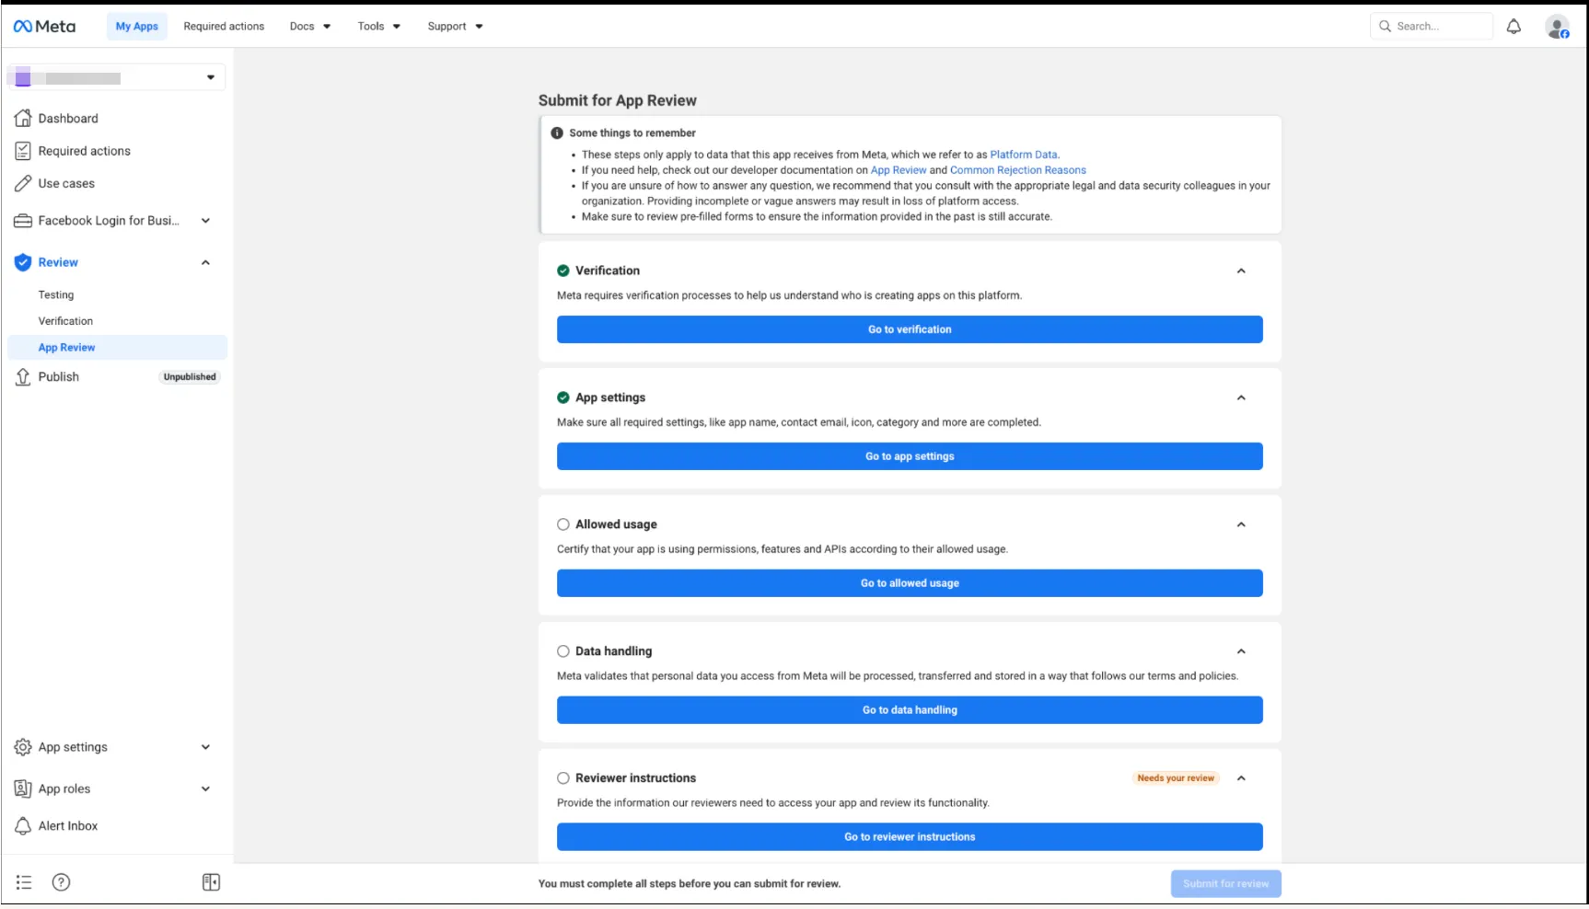Click the Alert Inbox bell icon
The height and width of the screenshot is (909, 1589).
(23, 826)
